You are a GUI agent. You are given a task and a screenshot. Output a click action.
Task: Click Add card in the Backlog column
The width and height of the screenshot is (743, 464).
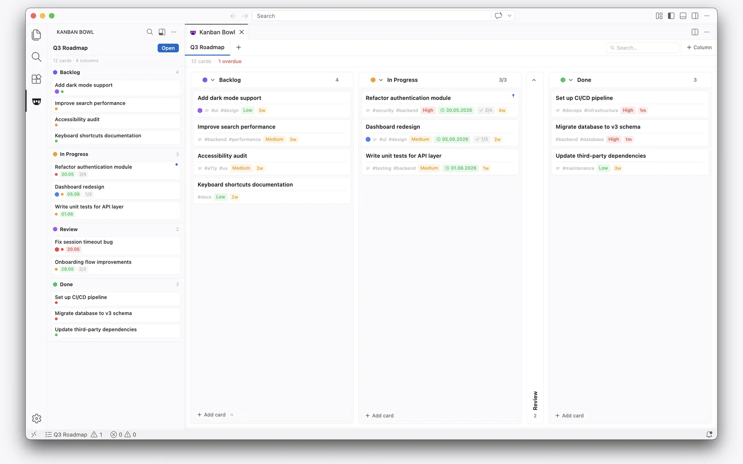211,415
